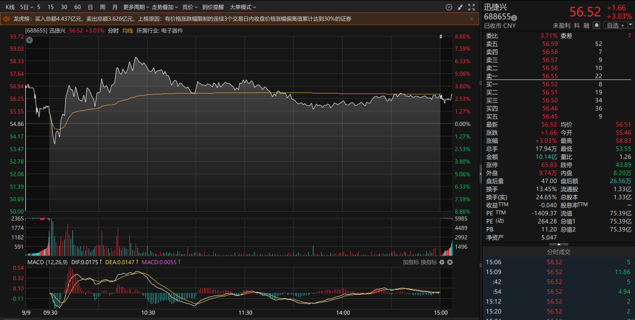Select the 5-minute period
This screenshot has height=320, width=635.
pyautogui.click(x=39, y=7)
